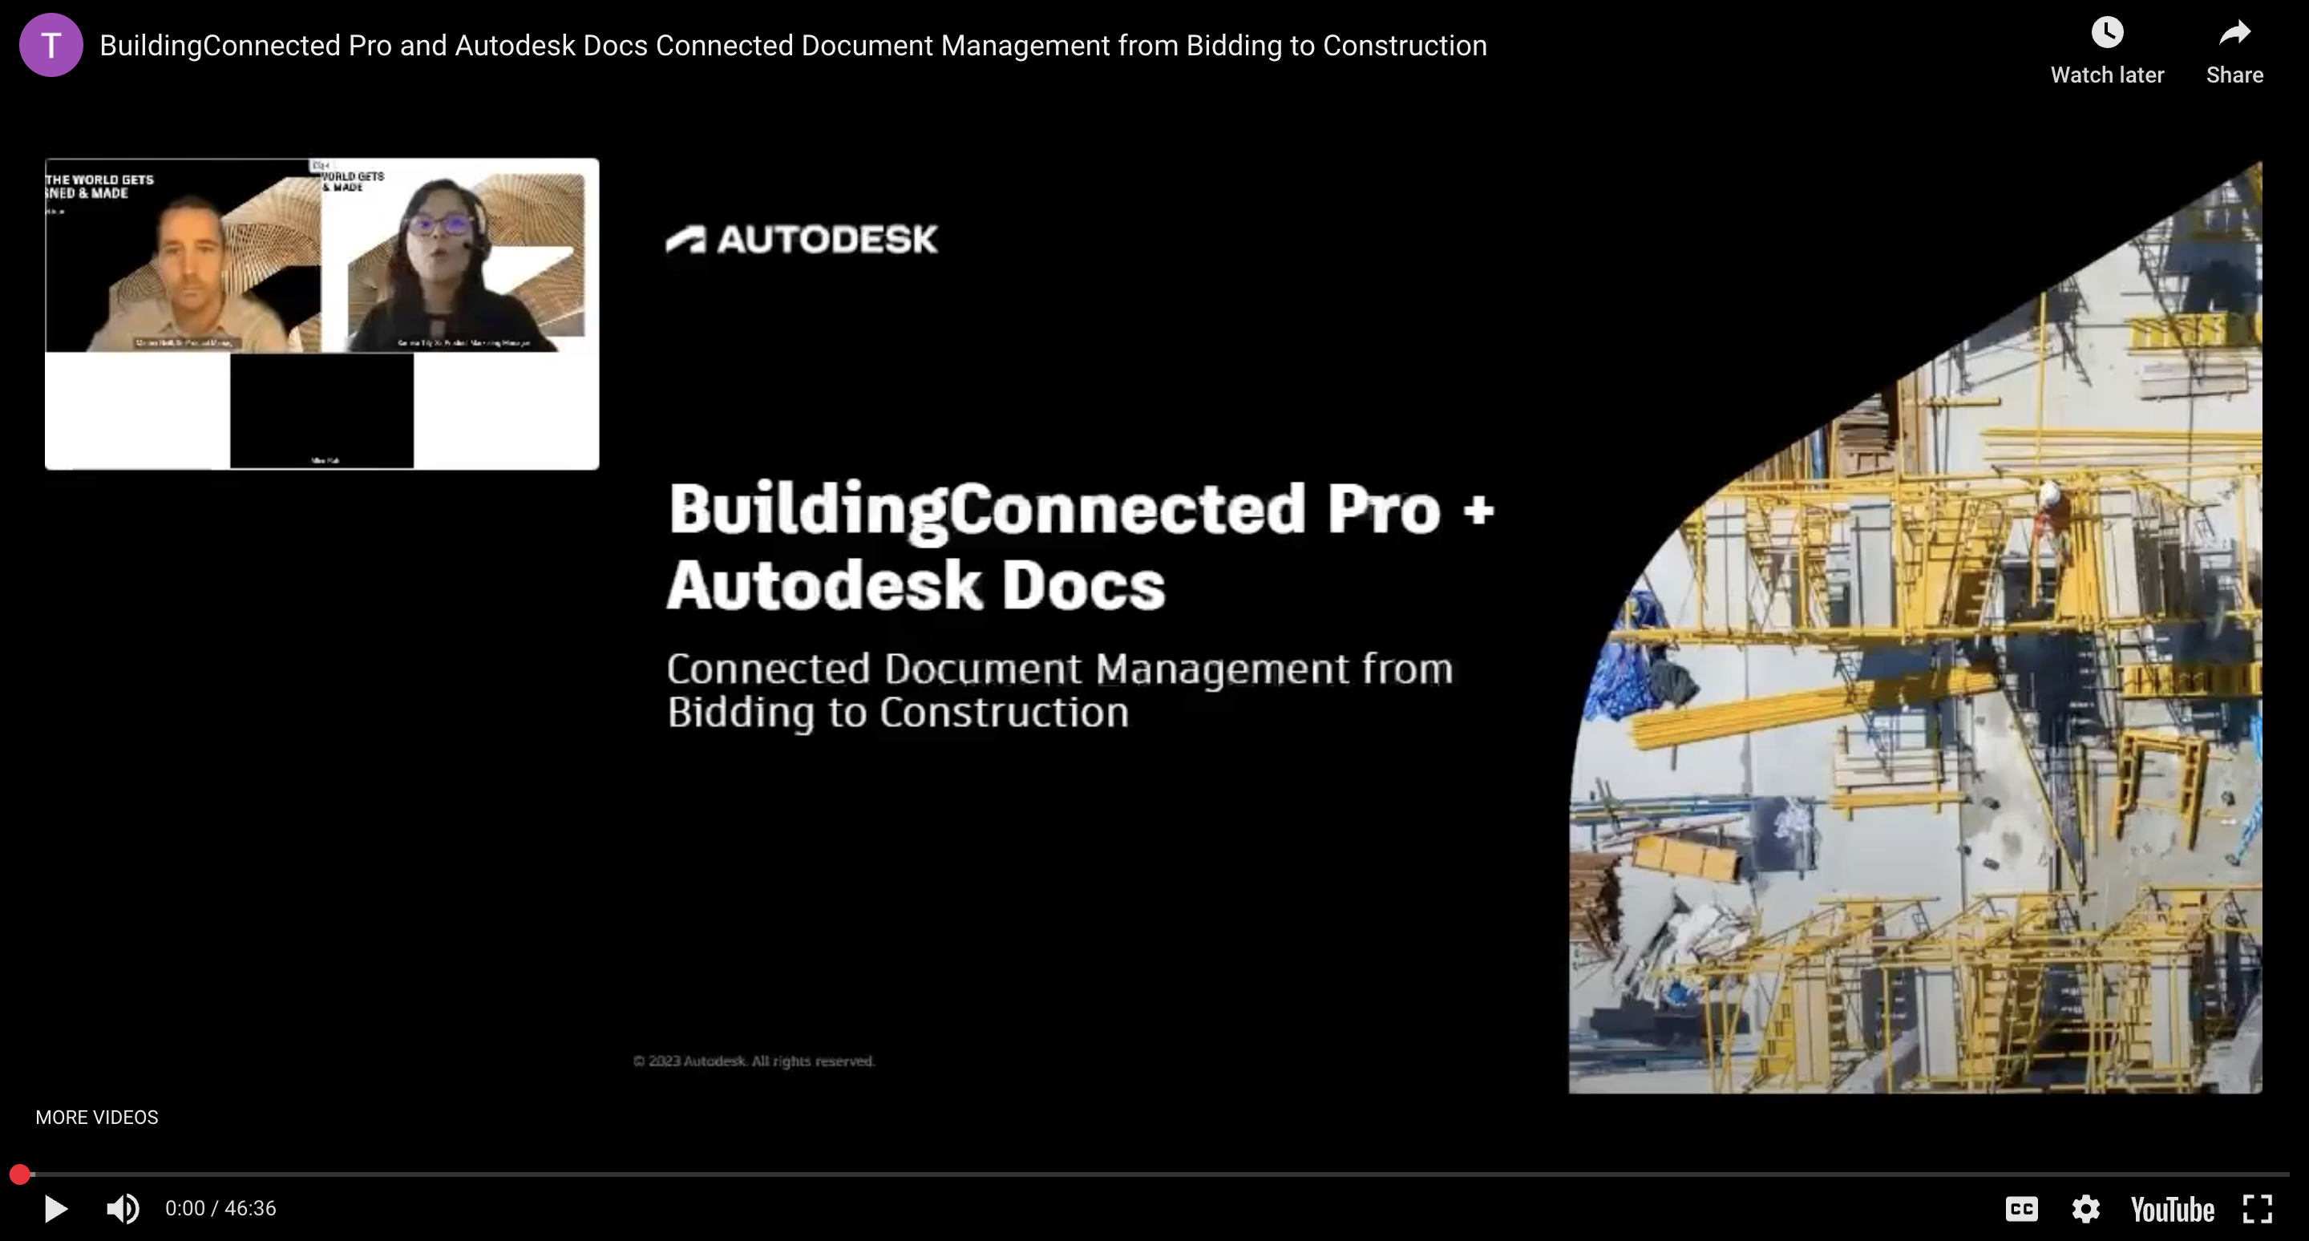Click the Watch later clock icon

coord(2106,33)
